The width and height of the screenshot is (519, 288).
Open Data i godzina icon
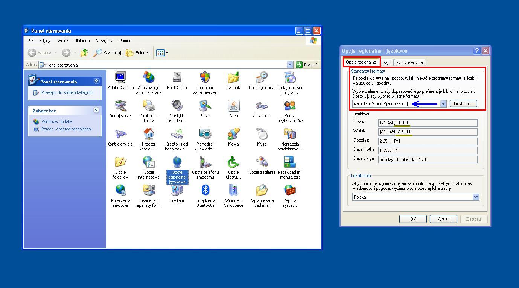click(262, 78)
